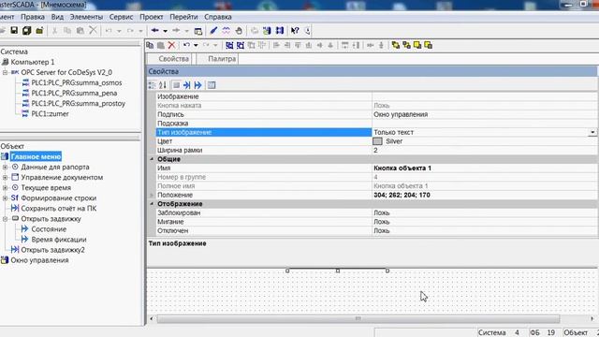Click the blue pencil edit-mode icon
The image size is (599, 337).
pos(213,31)
